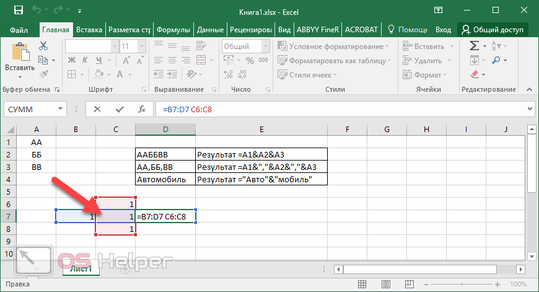
Task: Expand the formula bar with right chevron
Action: coord(528,109)
